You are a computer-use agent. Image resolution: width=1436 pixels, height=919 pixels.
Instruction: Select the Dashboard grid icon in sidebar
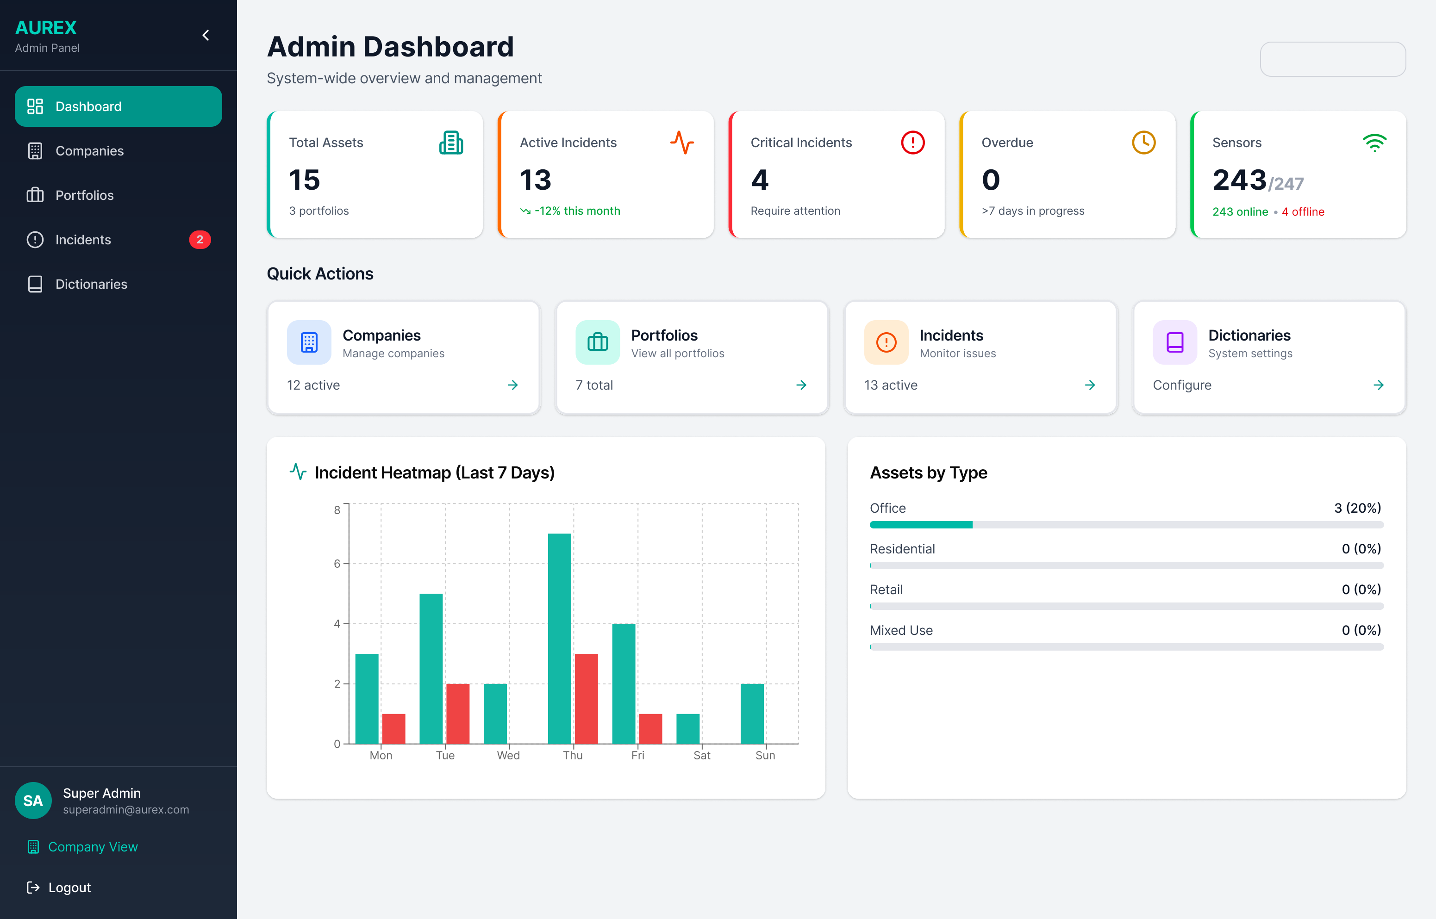point(36,106)
